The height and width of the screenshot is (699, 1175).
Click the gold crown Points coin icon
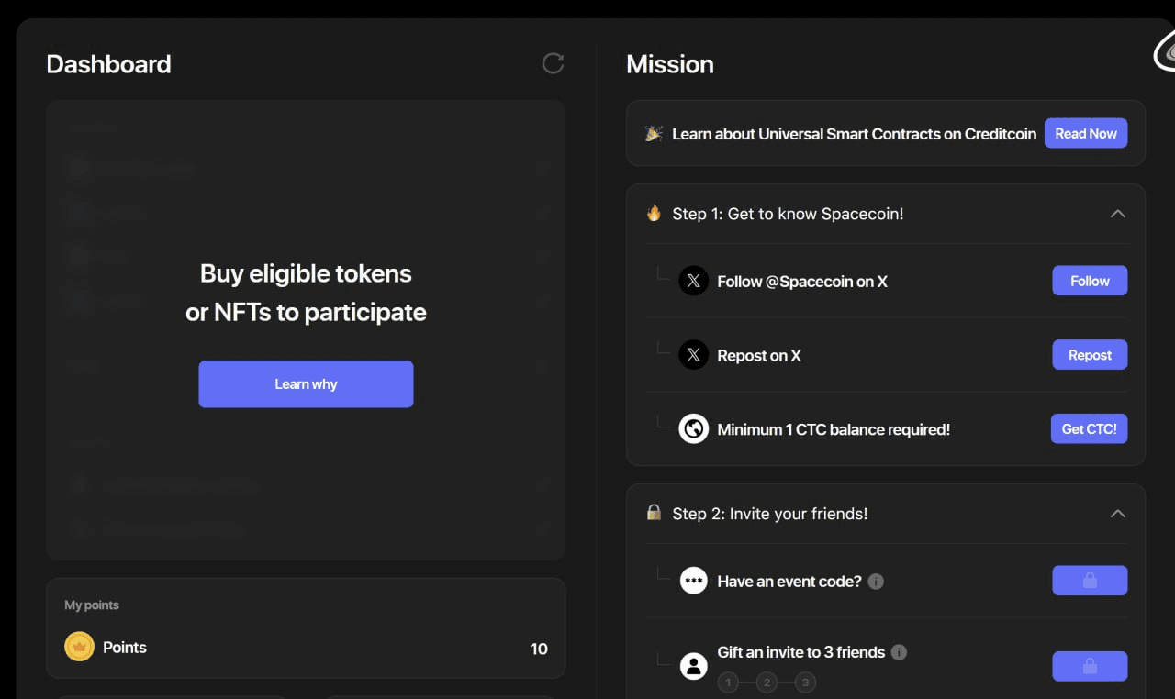[79, 646]
